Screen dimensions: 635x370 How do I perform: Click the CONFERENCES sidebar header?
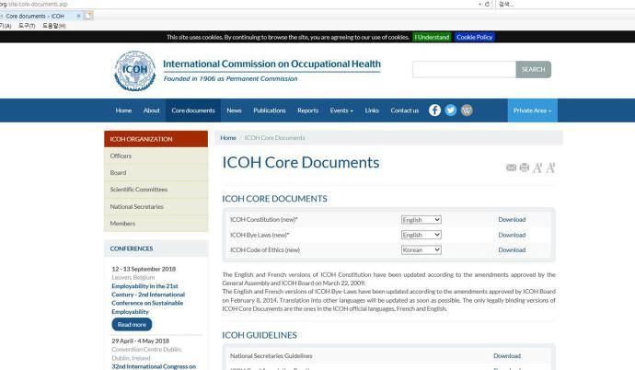pyautogui.click(x=156, y=249)
